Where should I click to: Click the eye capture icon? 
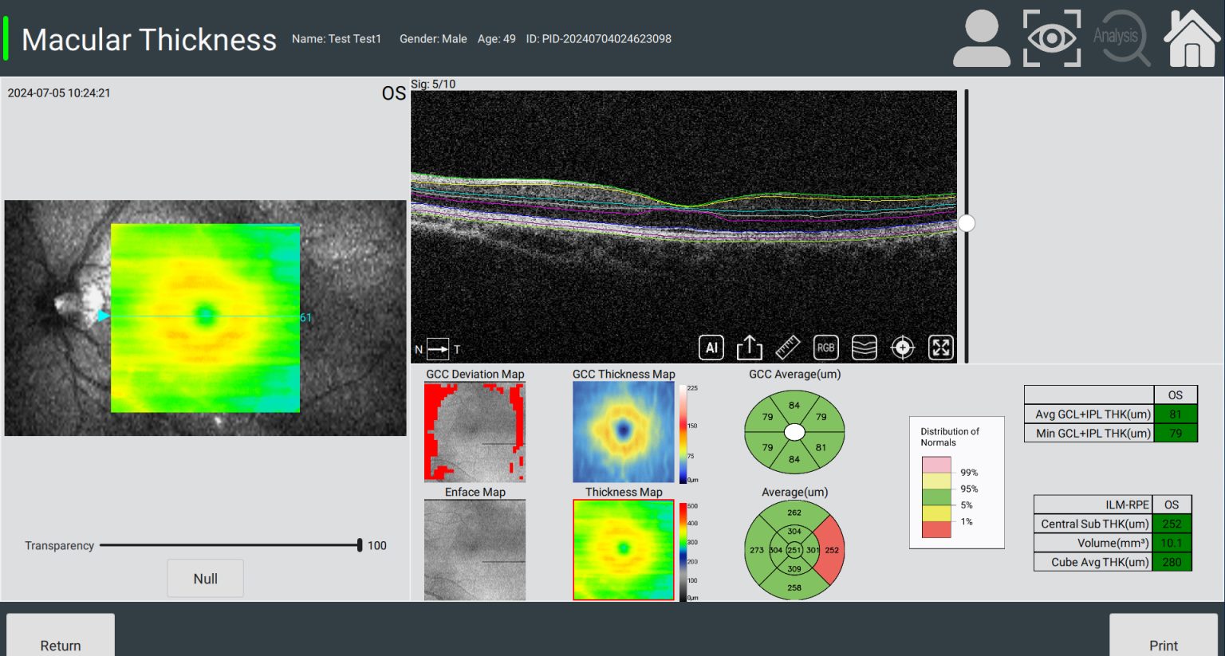point(1051,37)
